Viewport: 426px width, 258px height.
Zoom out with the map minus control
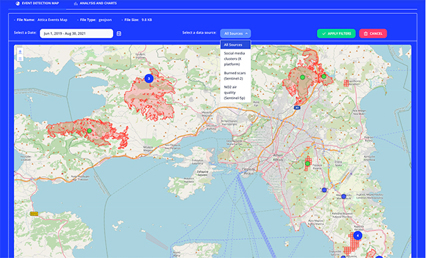(x=20, y=59)
